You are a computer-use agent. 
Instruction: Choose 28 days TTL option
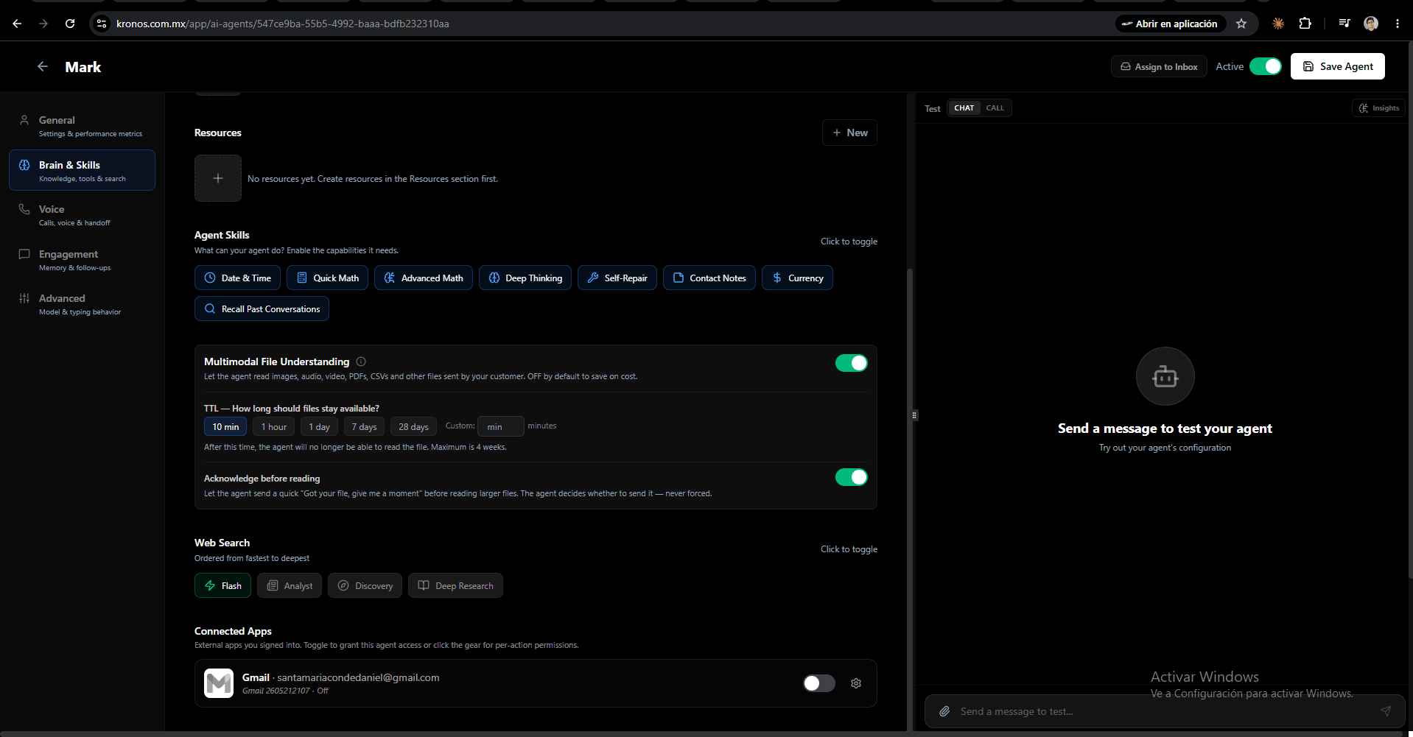click(413, 426)
